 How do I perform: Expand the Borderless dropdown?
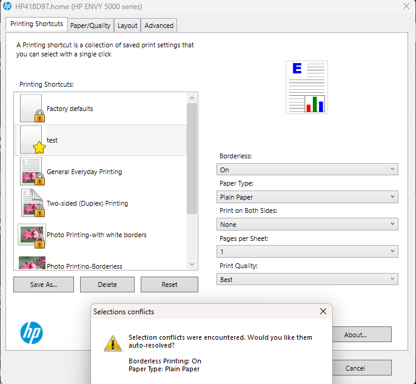(307, 170)
